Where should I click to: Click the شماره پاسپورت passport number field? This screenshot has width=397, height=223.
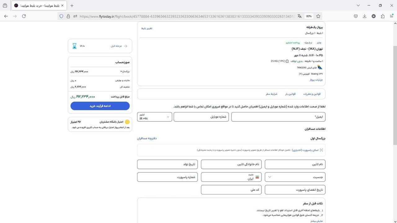(167, 177)
